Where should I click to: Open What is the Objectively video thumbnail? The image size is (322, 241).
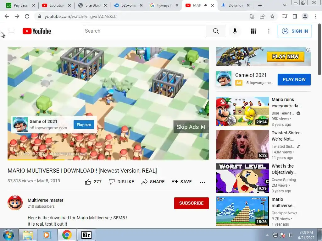[x=242, y=178]
